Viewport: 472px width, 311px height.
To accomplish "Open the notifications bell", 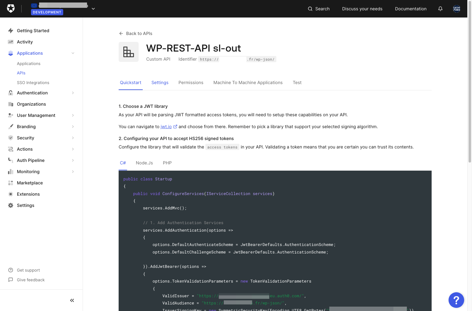I will (x=440, y=9).
